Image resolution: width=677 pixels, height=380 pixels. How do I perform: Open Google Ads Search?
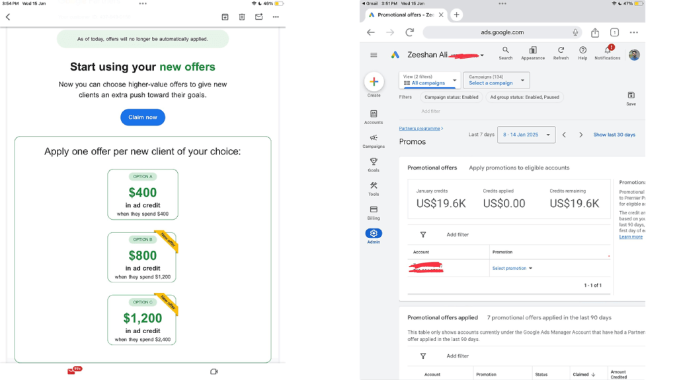[506, 53]
